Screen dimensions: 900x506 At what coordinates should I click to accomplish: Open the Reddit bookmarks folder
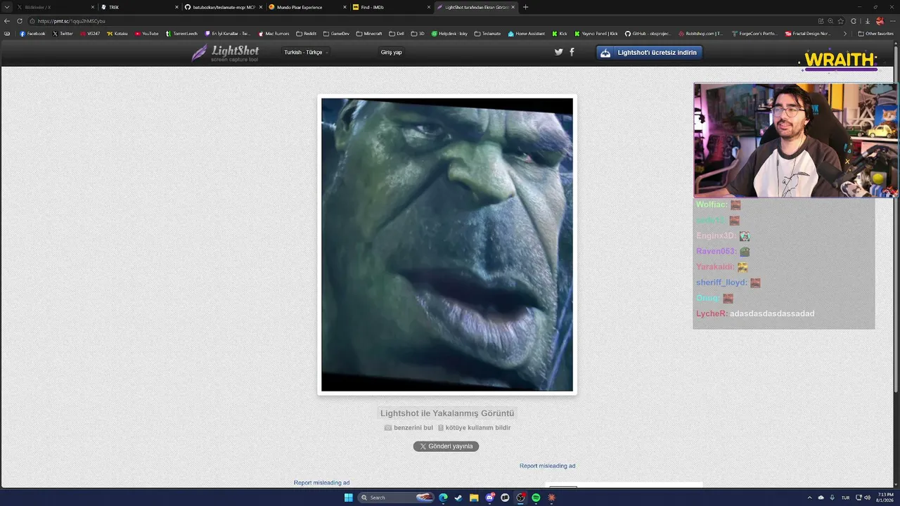pyautogui.click(x=307, y=34)
